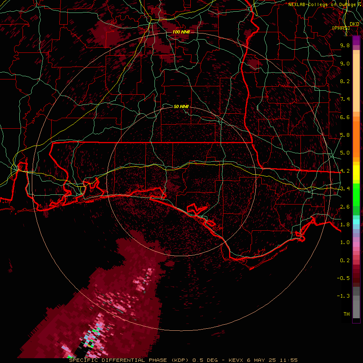Click the "TH" threshold label on the legend
Image resolution: width=363 pixels, height=363 pixels.
(x=346, y=314)
